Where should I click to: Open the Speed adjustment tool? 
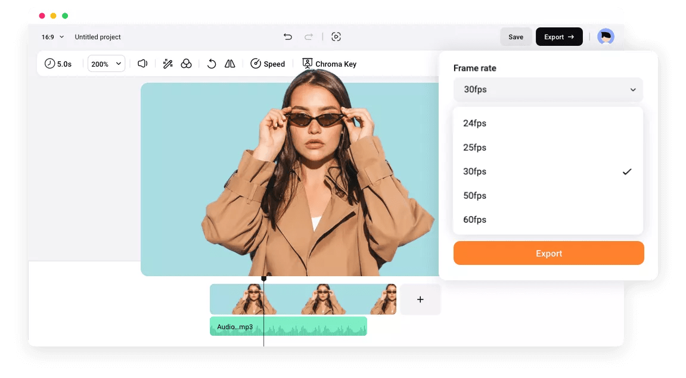pyautogui.click(x=268, y=64)
